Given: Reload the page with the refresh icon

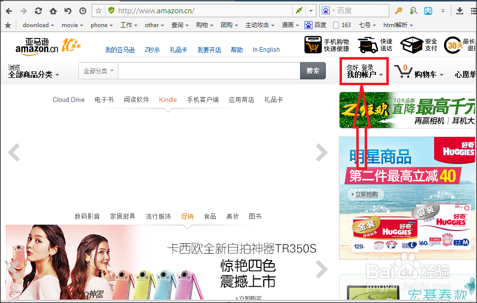Looking at the screenshot, I should click(38, 11).
